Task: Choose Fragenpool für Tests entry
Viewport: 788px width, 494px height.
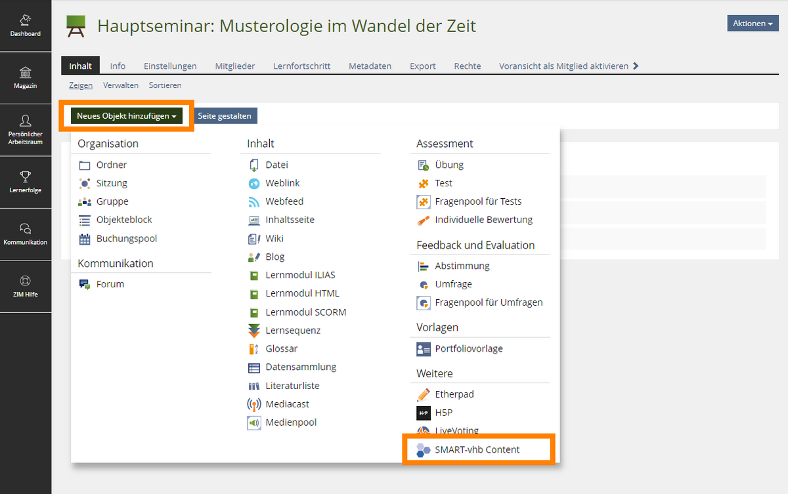Action: [x=480, y=202]
